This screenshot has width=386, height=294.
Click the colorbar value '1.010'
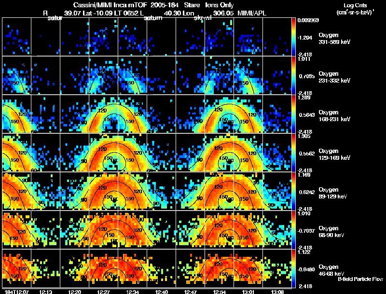point(304,213)
